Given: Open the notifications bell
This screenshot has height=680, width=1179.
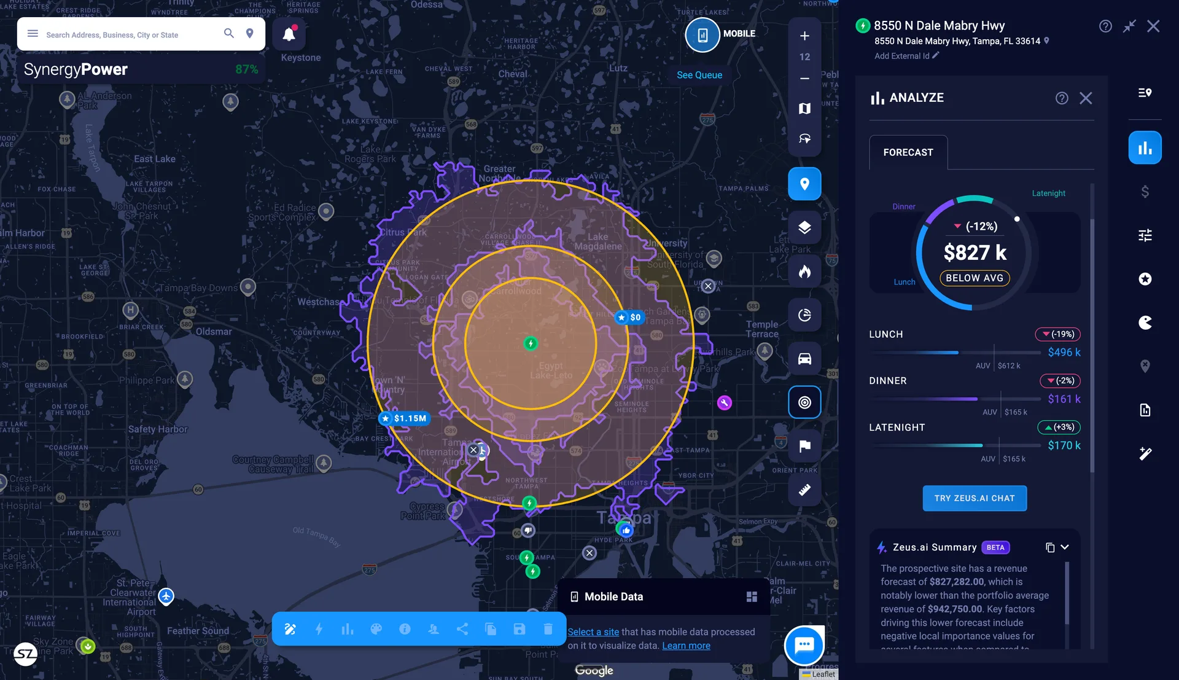Looking at the screenshot, I should point(289,34).
